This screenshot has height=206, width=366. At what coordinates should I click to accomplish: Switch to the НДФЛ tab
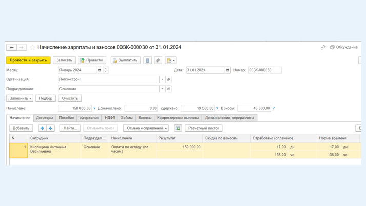click(x=110, y=118)
